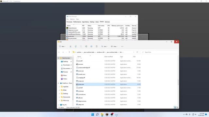Show hidden tray icons chevron
Viewport: 209px width, 117px height.
[x=184, y=114]
